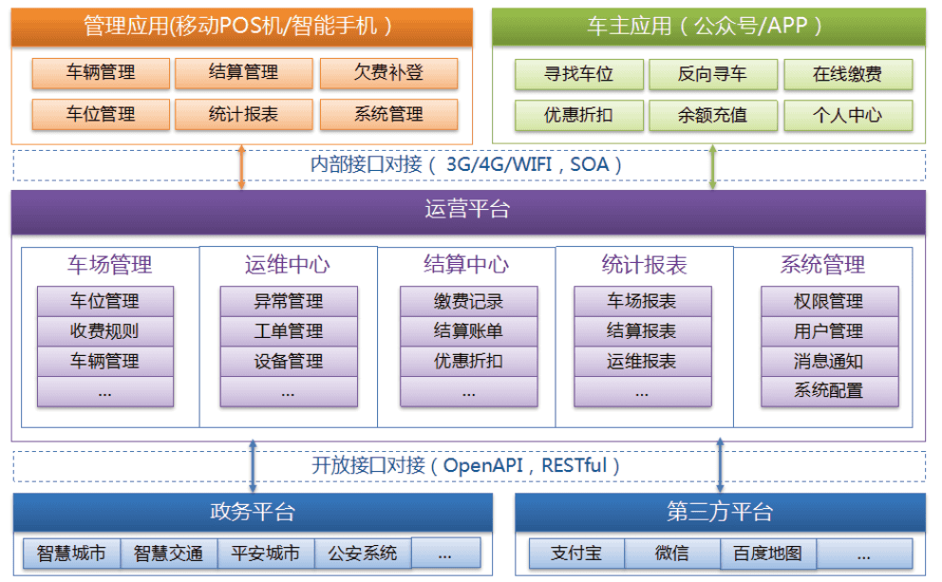Select the 设备管理 box
Screen dimensions: 942x582
tap(289, 362)
